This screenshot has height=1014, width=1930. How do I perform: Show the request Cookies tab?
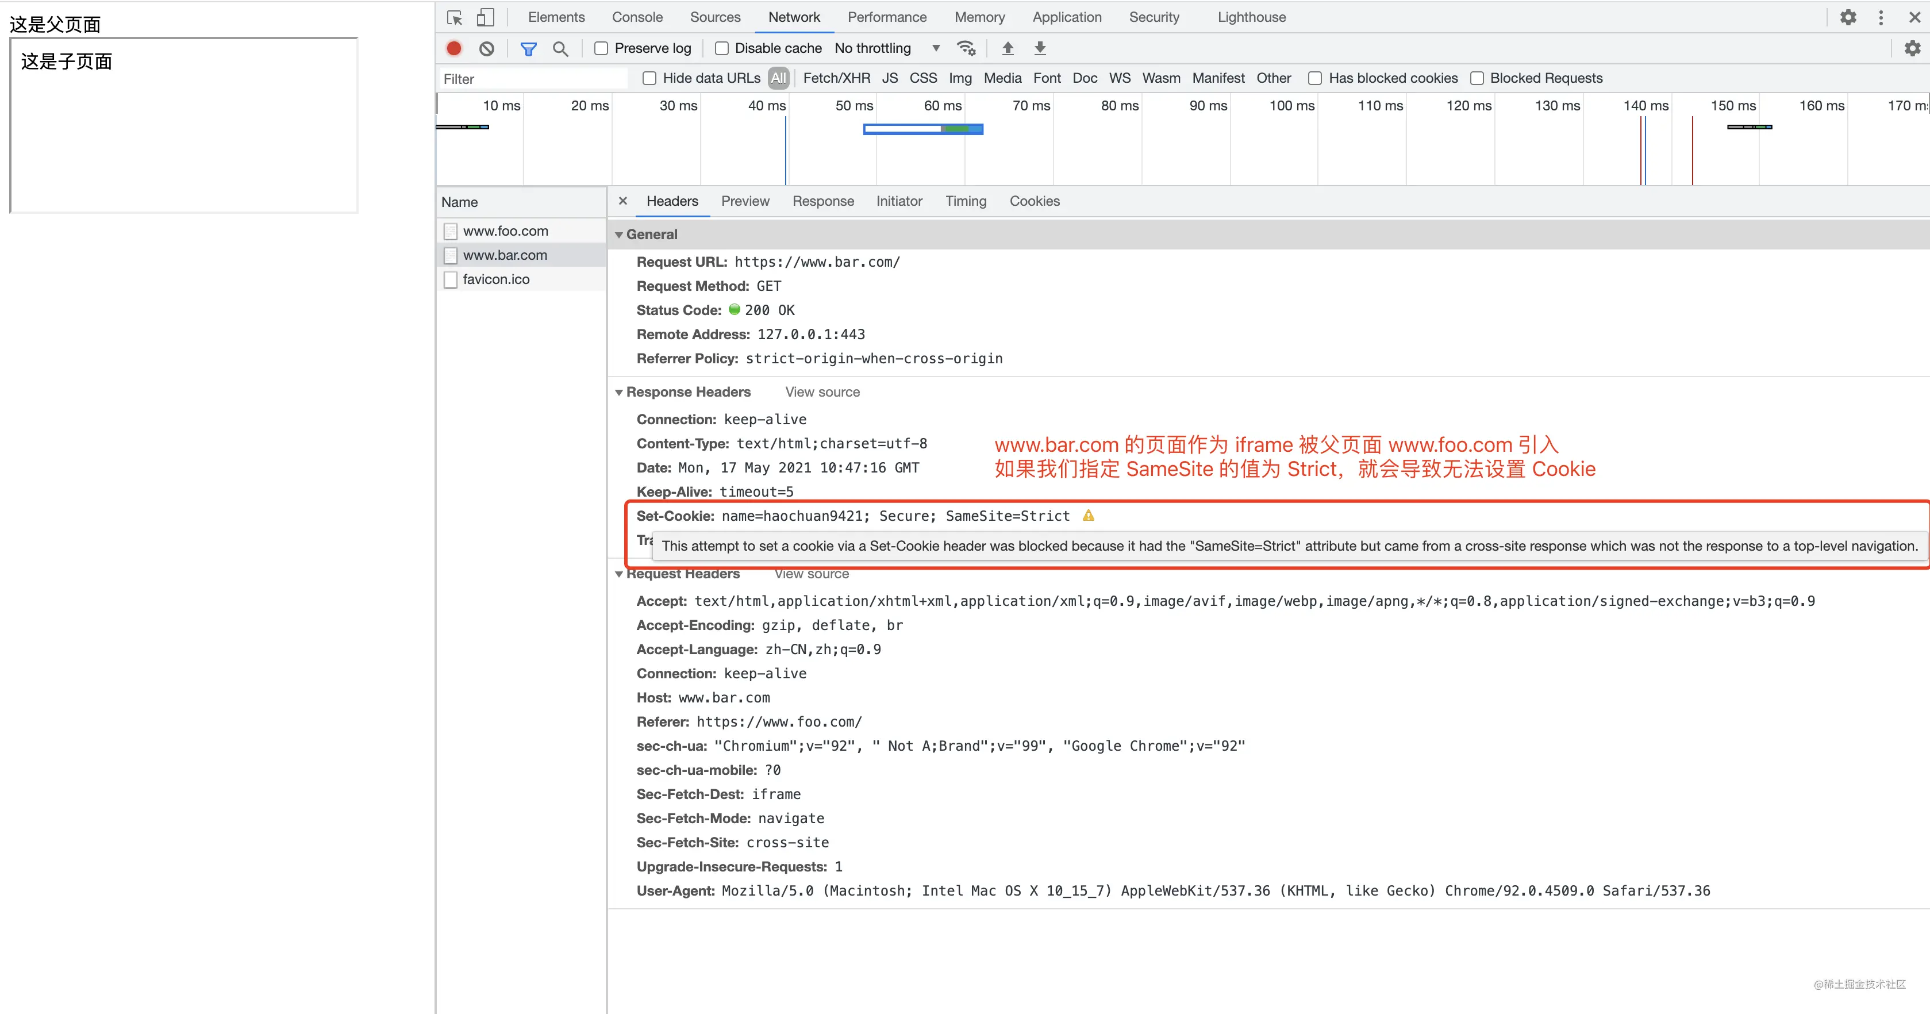tap(1034, 201)
